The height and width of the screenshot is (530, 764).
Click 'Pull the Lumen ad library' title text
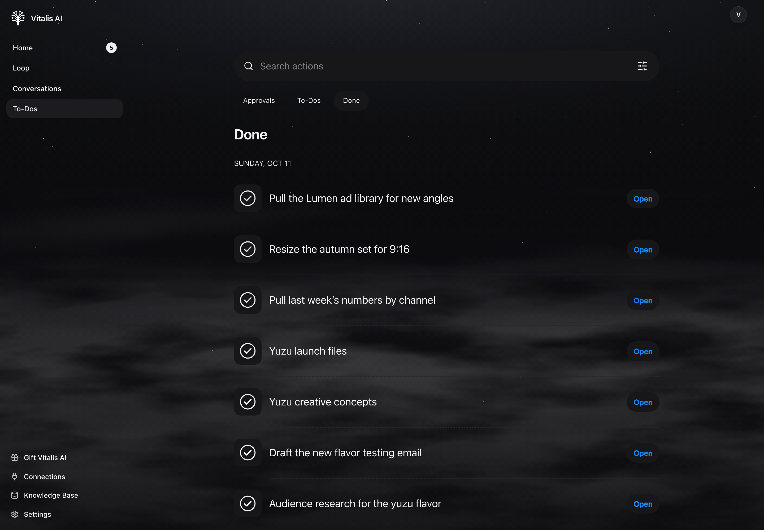[x=361, y=198]
